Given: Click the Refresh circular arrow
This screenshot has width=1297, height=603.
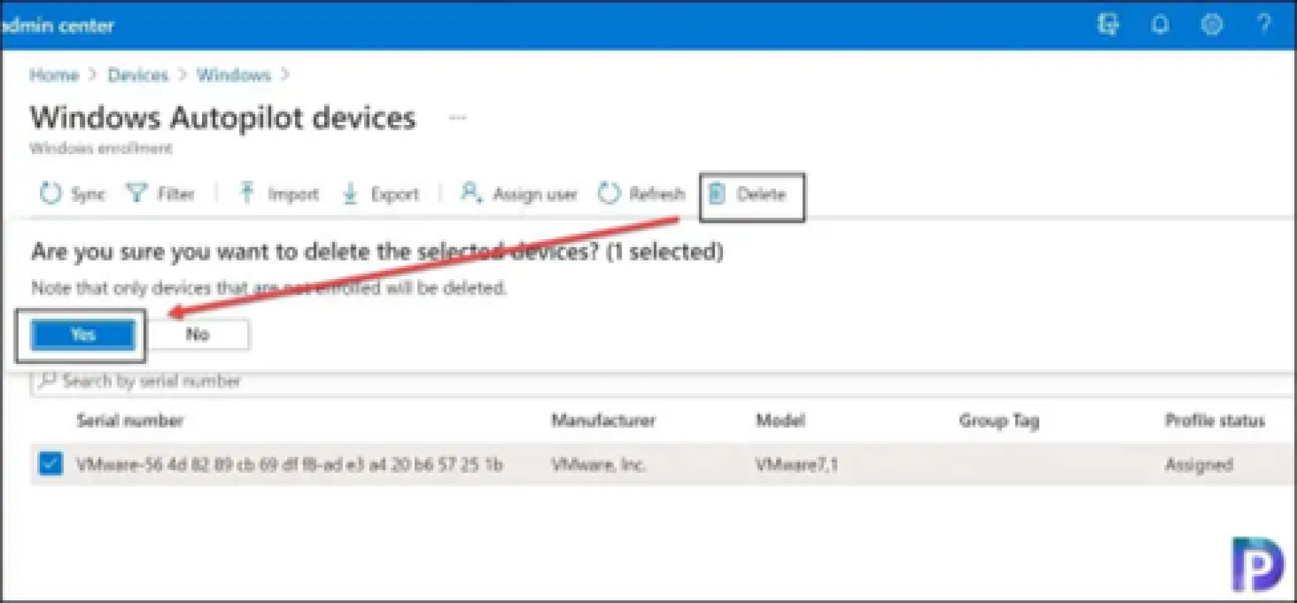Looking at the screenshot, I should 608,194.
